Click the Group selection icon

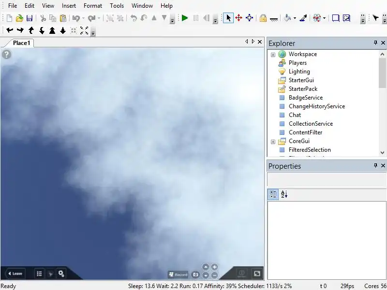coord(110,18)
